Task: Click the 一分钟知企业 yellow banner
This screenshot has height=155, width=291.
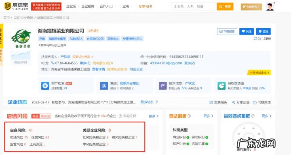Action: (259, 72)
